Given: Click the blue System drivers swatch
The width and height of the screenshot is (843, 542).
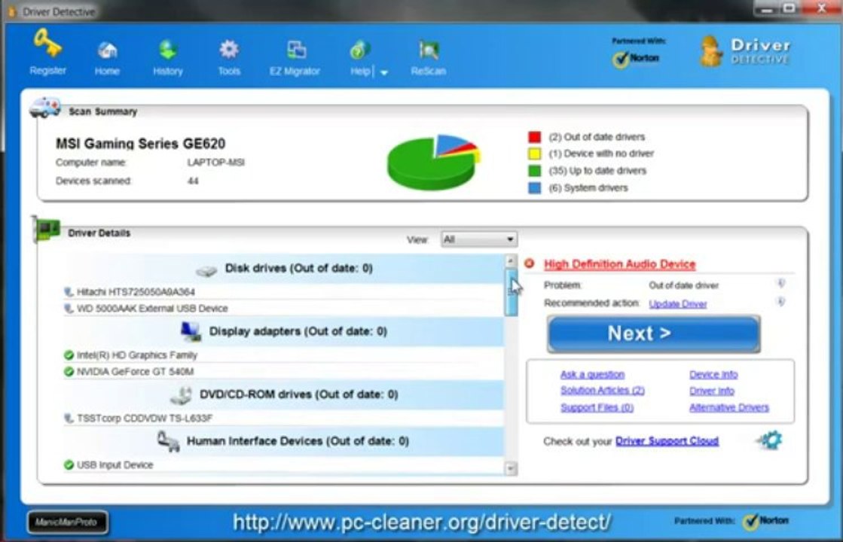Looking at the screenshot, I should coord(534,188).
